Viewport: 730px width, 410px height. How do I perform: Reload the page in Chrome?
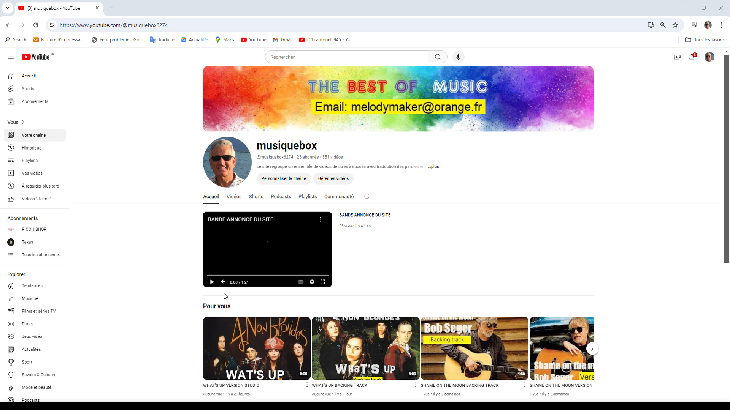[36, 25]
